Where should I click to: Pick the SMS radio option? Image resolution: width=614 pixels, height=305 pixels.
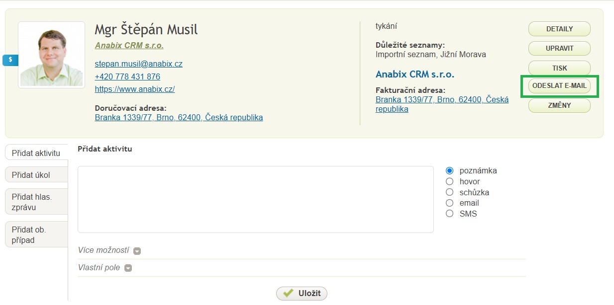coord(450,214)
